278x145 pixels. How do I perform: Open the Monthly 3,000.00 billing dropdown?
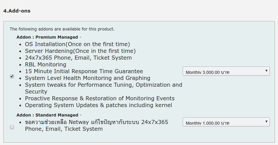click(226, 72)
